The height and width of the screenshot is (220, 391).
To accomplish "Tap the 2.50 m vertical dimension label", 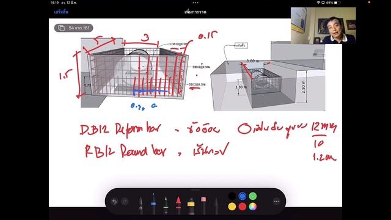I will click(303, 87).
